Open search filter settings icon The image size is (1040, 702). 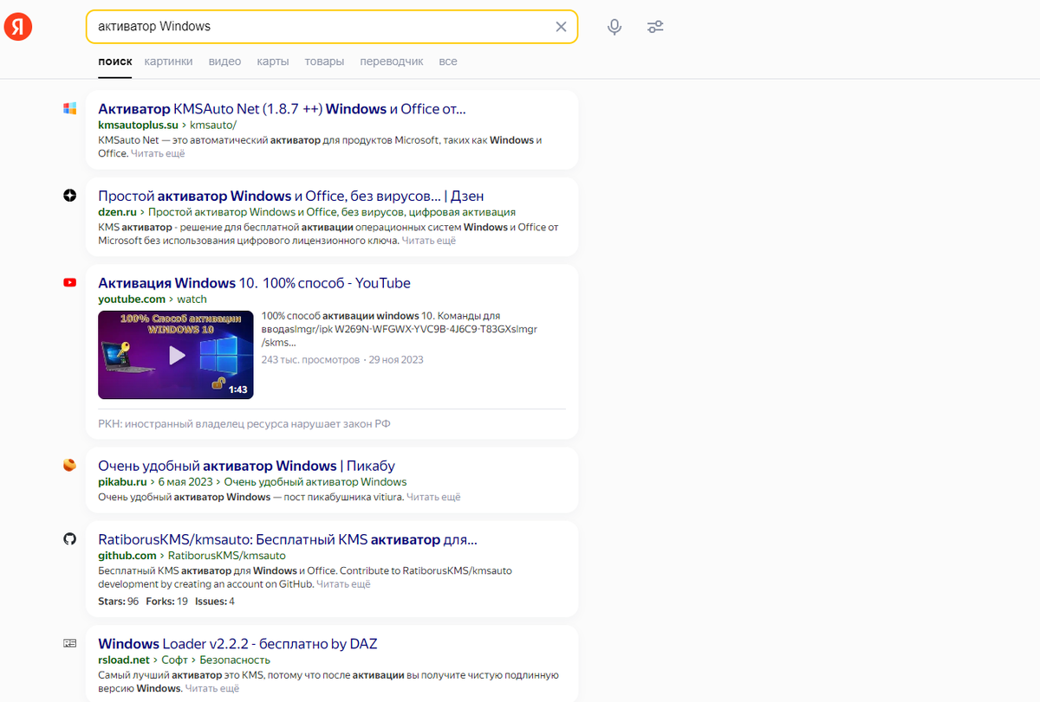(655, 27)
